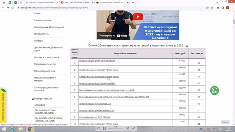Image resolution: width=235 pixels, height=132 pixels.
Task: Open the Apex Force G09 station link
Action: 106,90
